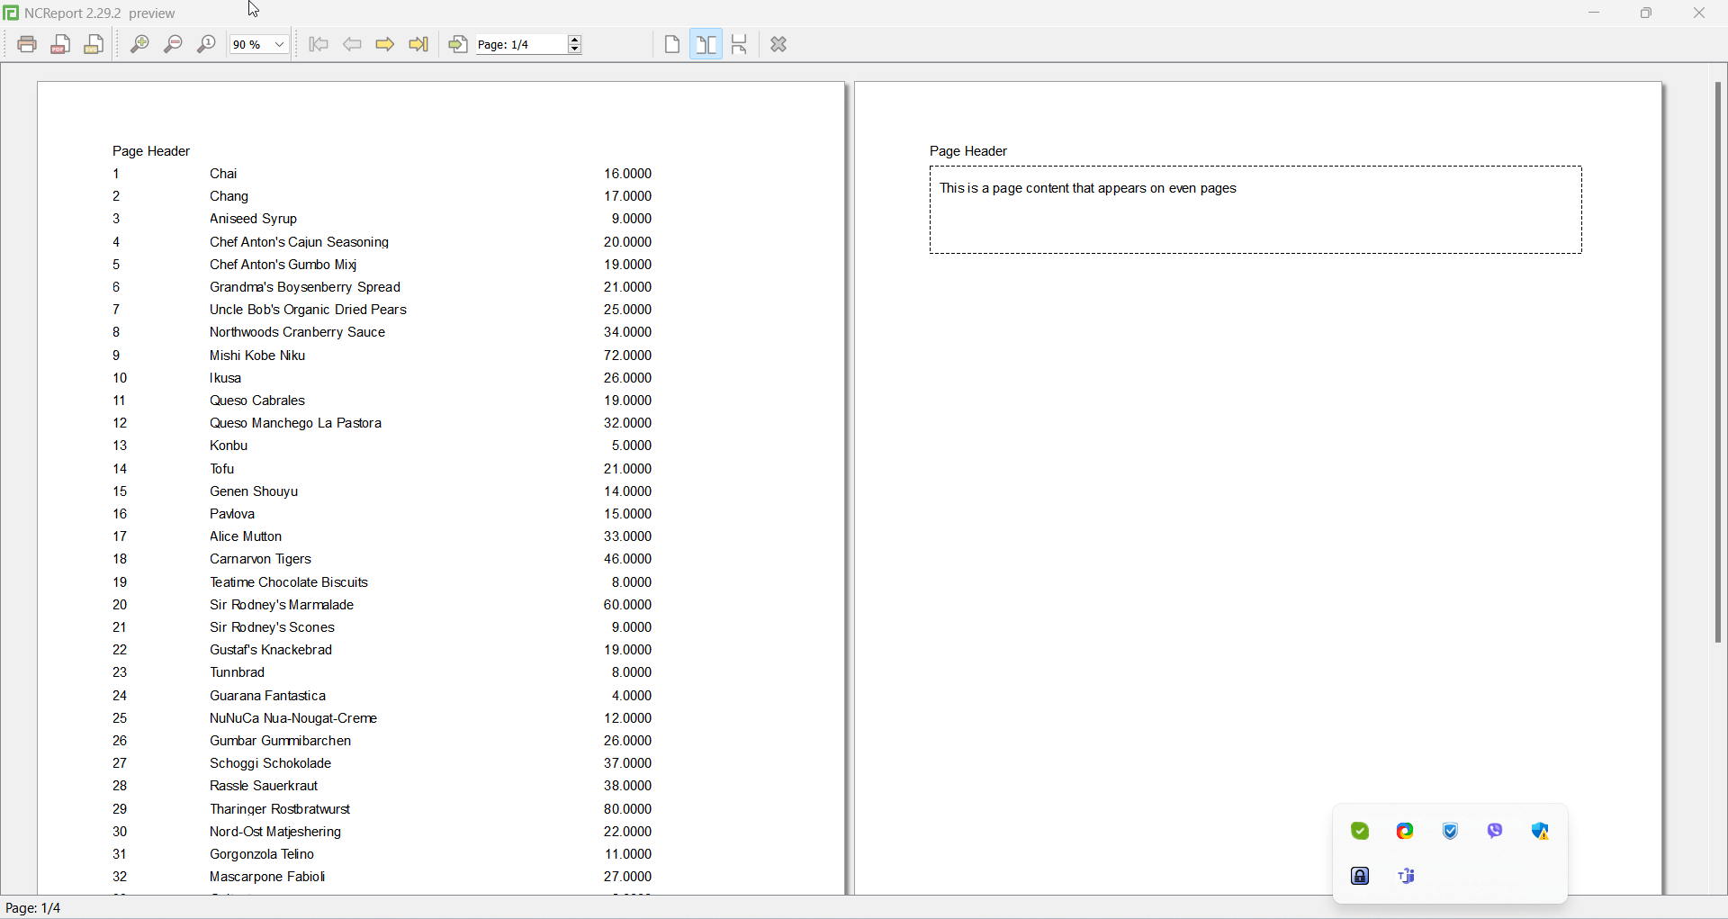Click the vertical scrollbar thumb
1728x919 pixels.
[x=1717, y=363]
